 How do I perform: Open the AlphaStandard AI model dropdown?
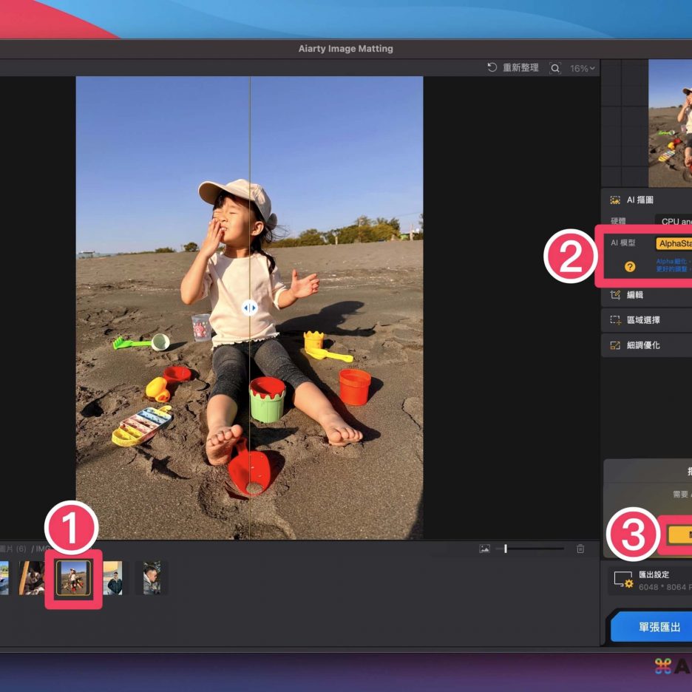[674, 243]
